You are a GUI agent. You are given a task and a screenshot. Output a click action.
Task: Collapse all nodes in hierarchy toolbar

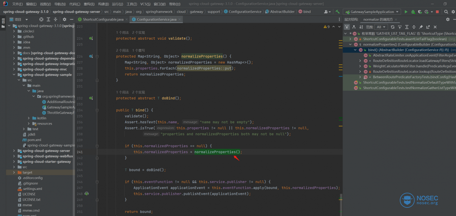tap(414, 27)
